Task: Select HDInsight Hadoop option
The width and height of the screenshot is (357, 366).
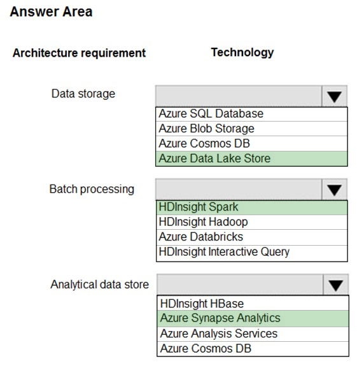Action: click(x=252, y=222)
